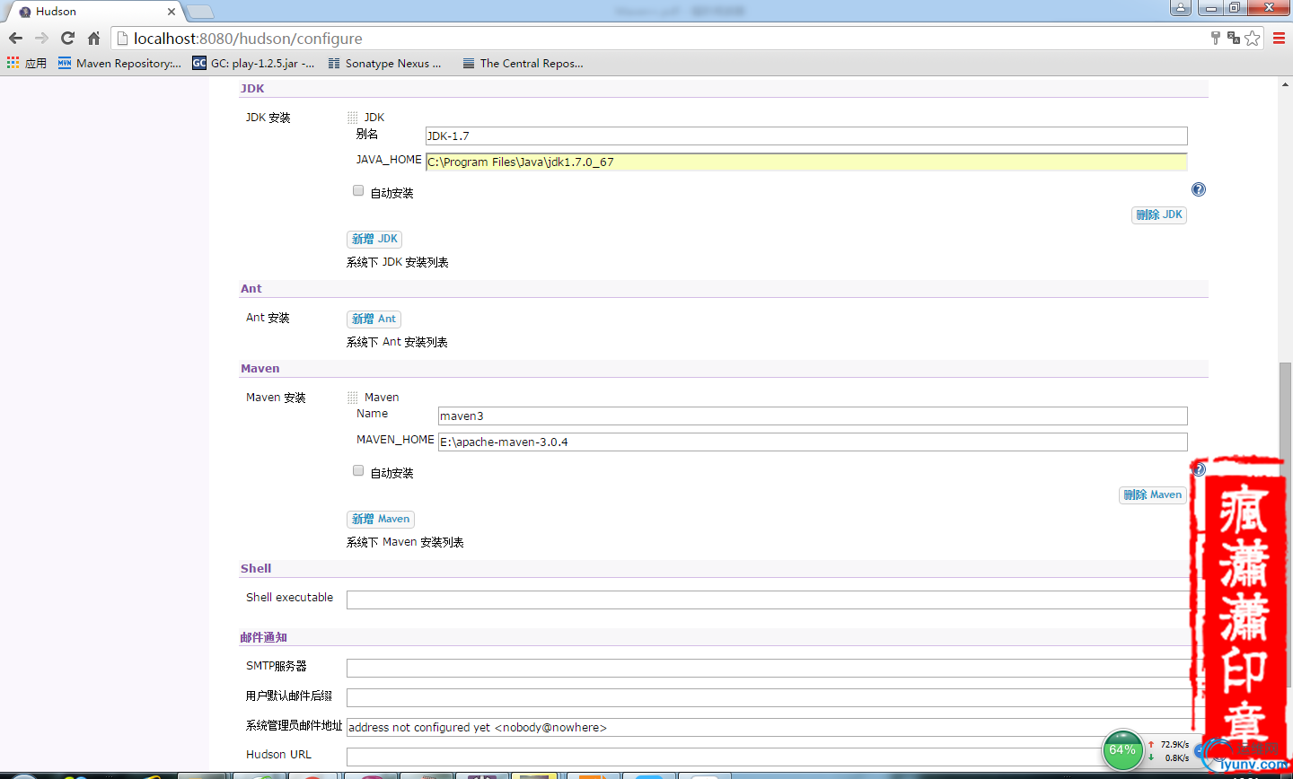Click the 64% network monitor widget
Viewport: 1293px width, 779px height.
point(1122,750)
